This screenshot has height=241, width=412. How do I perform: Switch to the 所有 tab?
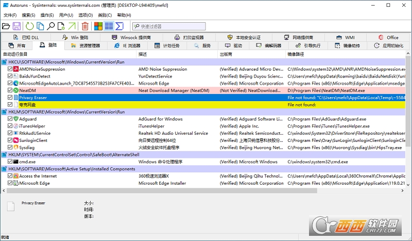click(x=17, y=45)
